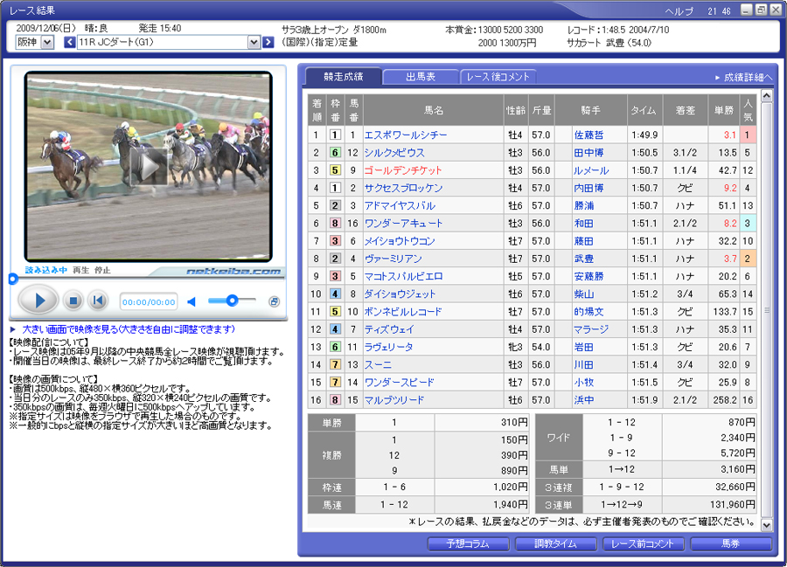
Task: Open the full-screen popup icon in the player
Action: pos(274,301)
